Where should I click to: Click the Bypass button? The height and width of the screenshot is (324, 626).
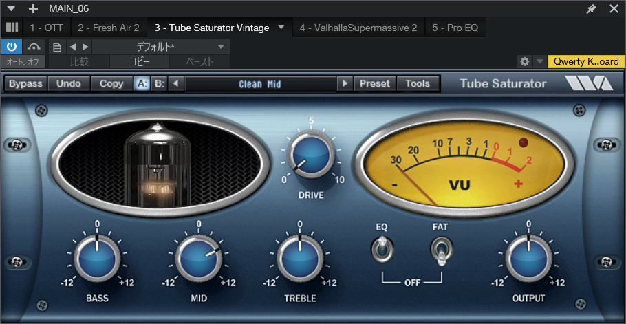26,84
